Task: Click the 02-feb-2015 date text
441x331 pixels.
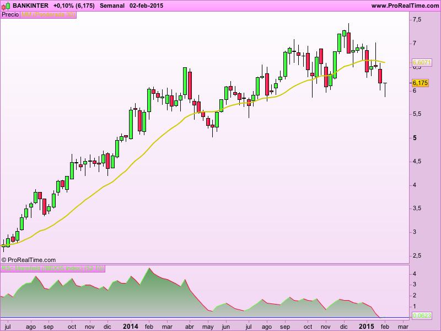Action: 146,6
